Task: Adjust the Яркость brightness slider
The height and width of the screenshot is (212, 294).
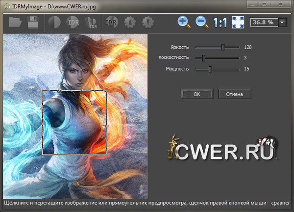Action: click(223, 48)
